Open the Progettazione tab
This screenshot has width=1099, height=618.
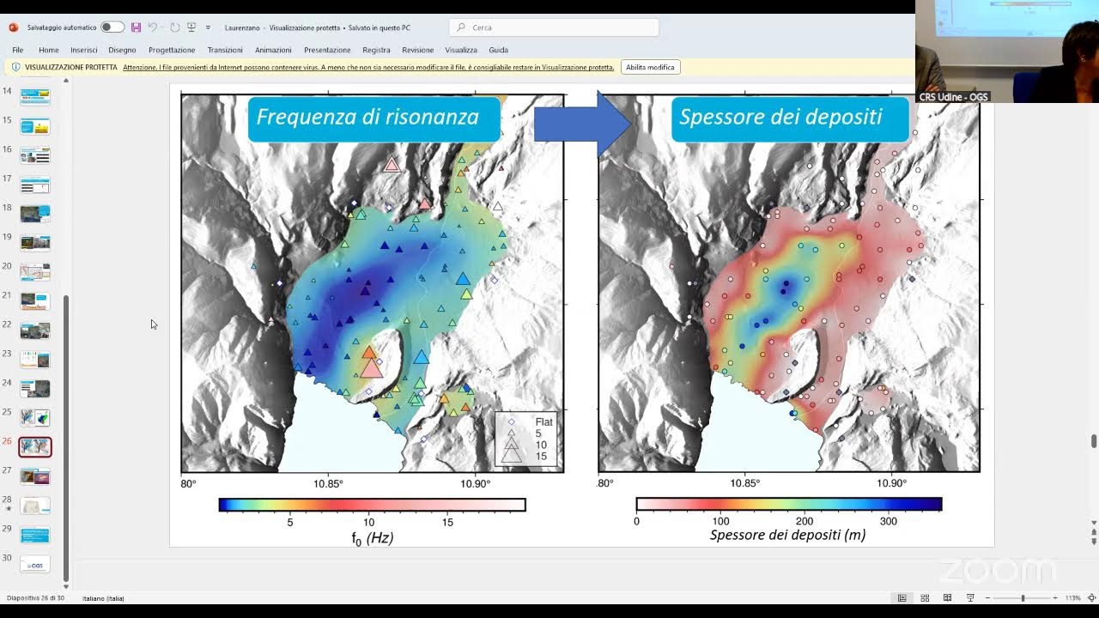click(x=172, y=50)
